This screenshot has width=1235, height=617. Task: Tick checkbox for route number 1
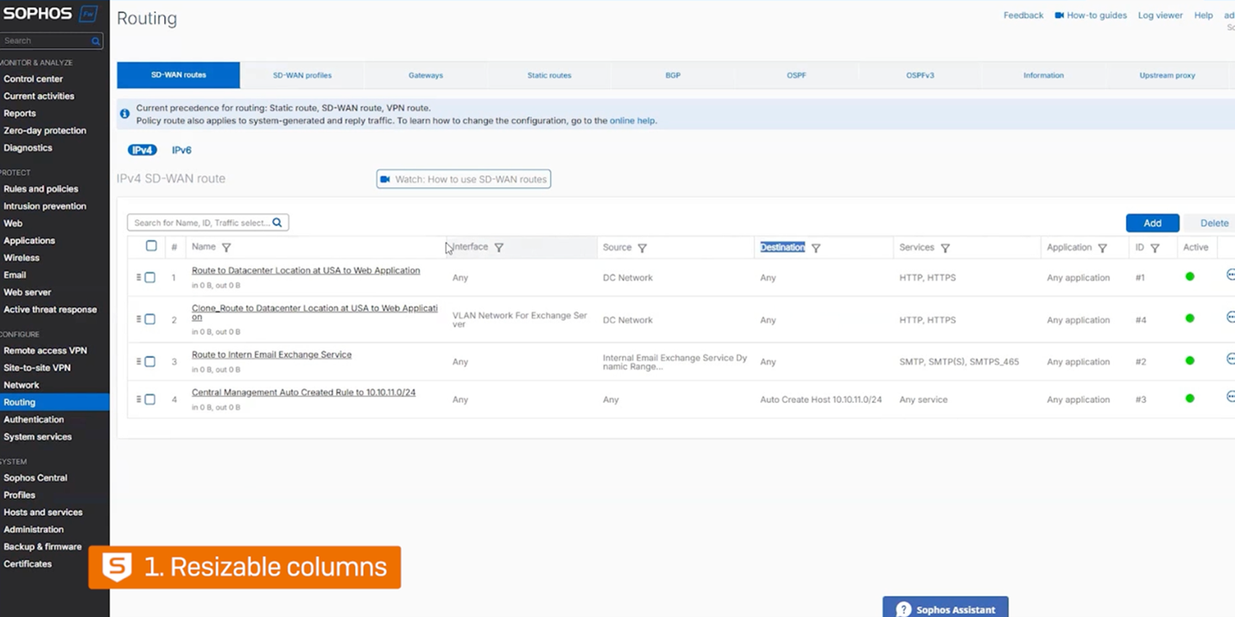(150, 278)
